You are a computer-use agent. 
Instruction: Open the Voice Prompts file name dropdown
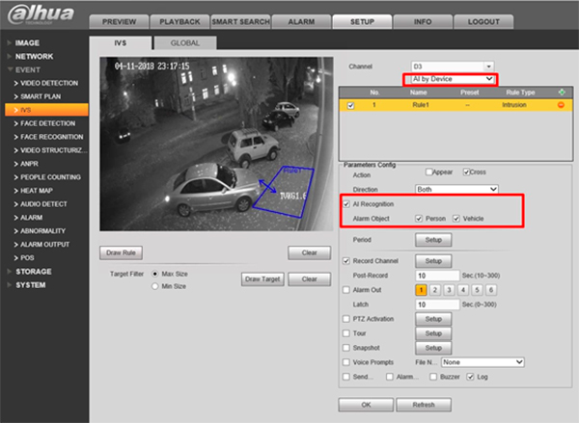coord(482,362)
